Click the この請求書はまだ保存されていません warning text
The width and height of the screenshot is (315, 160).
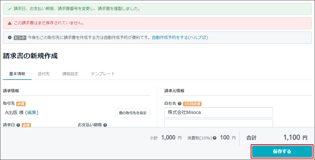point(49,23)
